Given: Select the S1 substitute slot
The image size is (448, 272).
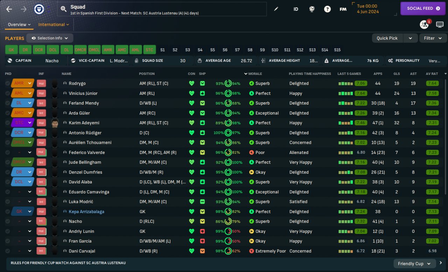Looking at the screenshot, I should pos(162,50).
